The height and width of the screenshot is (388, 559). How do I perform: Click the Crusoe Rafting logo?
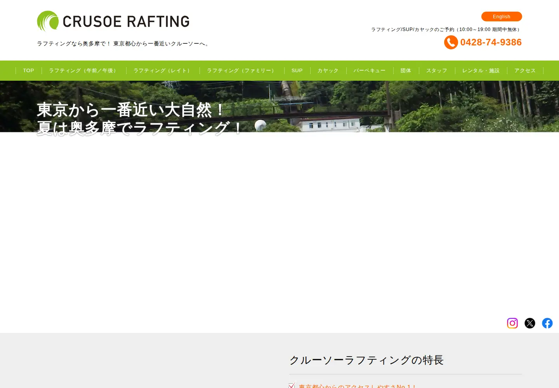(x=113, y=21)
